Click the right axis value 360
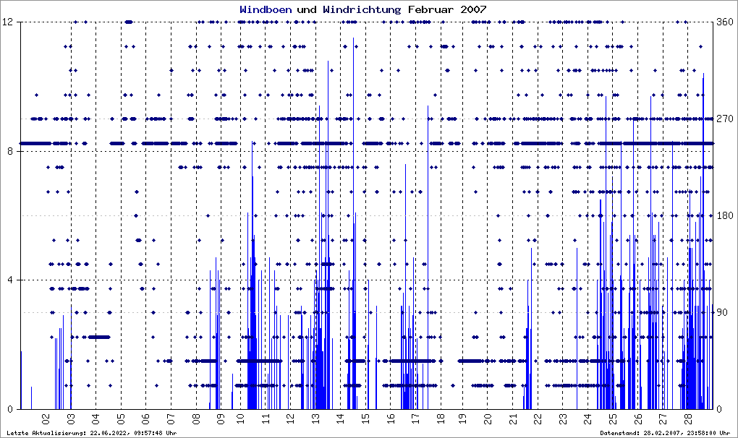This screenshot has height=438, width=738. tap(725, 22)
